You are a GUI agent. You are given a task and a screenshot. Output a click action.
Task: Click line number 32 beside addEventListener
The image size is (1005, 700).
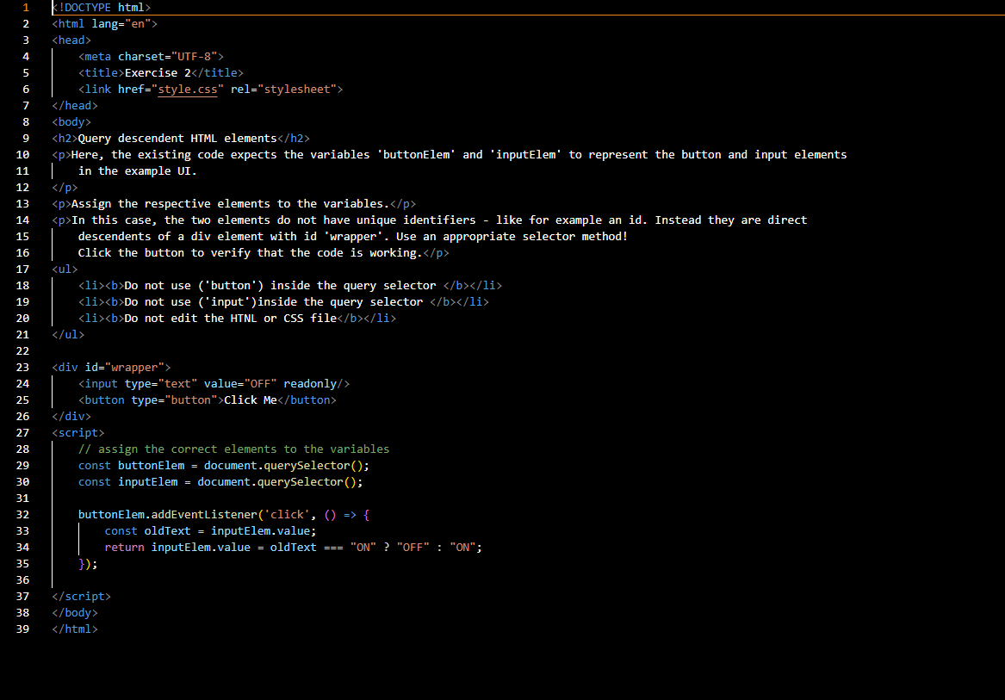(x=22, y=514)
